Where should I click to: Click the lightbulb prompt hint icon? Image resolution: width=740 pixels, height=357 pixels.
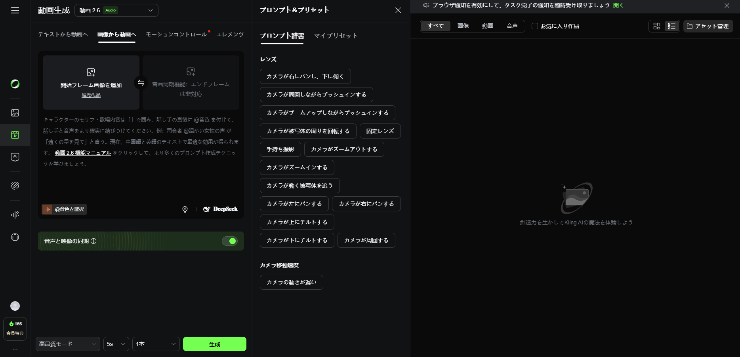(185, 209)
